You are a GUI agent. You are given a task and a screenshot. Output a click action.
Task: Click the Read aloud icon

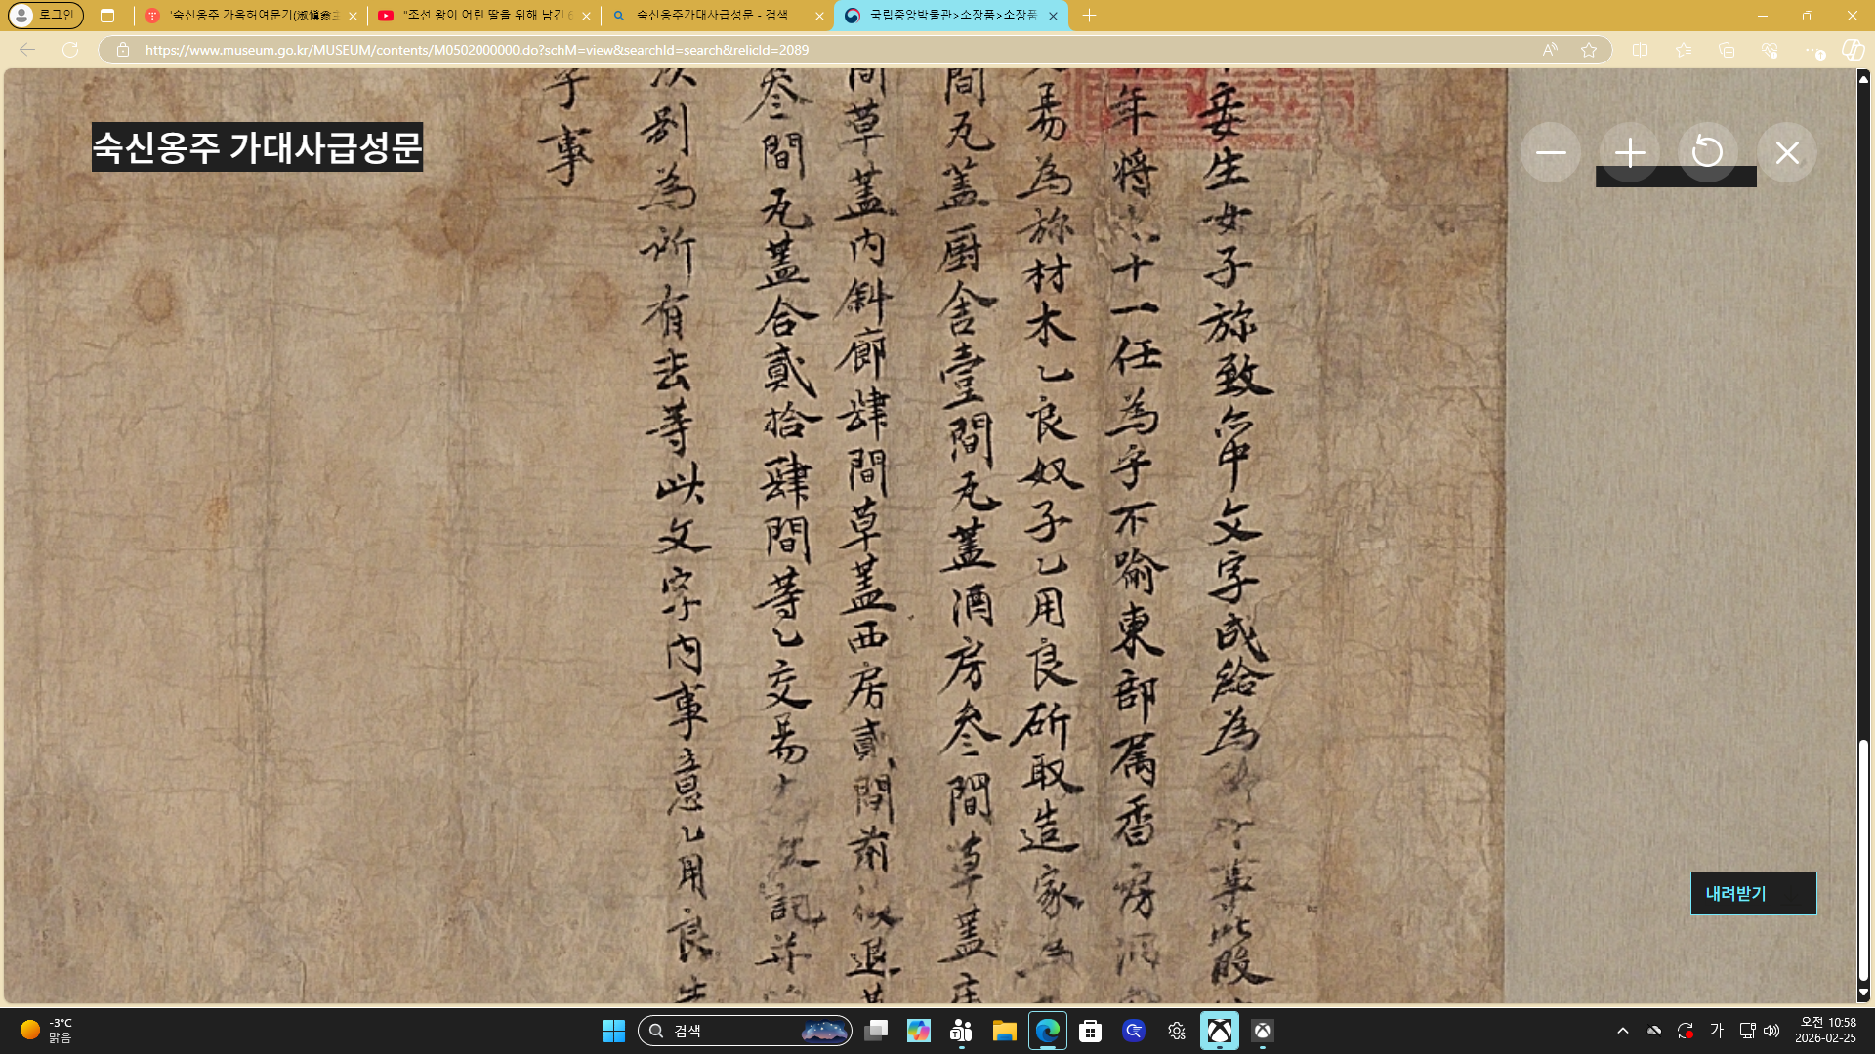coord(1550,50)
